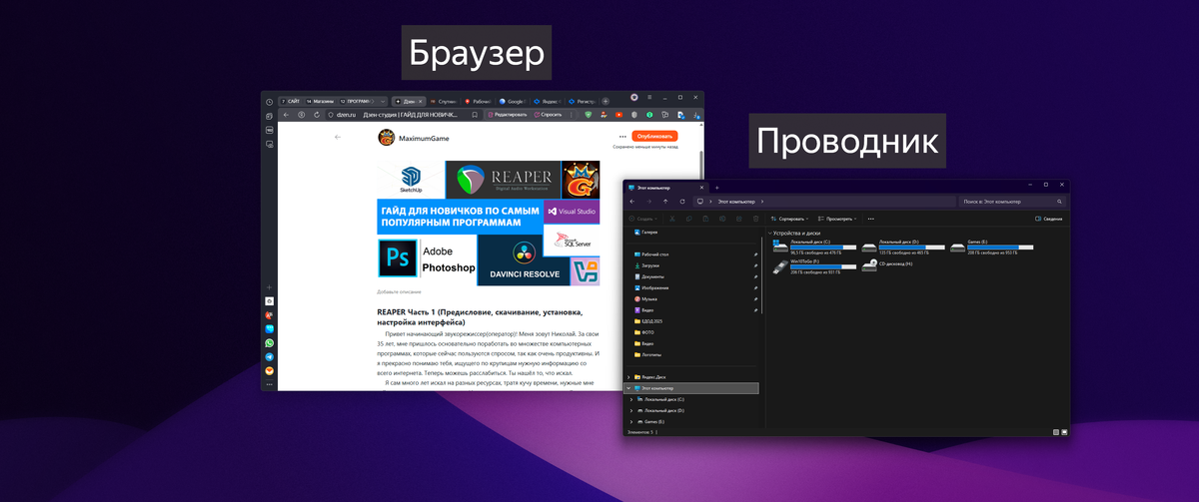Image resolution: width=1199 pixels, height=502 pixels.
Task: Open the Создать dropdown in Explorer
Action: [x=642, y=219]
